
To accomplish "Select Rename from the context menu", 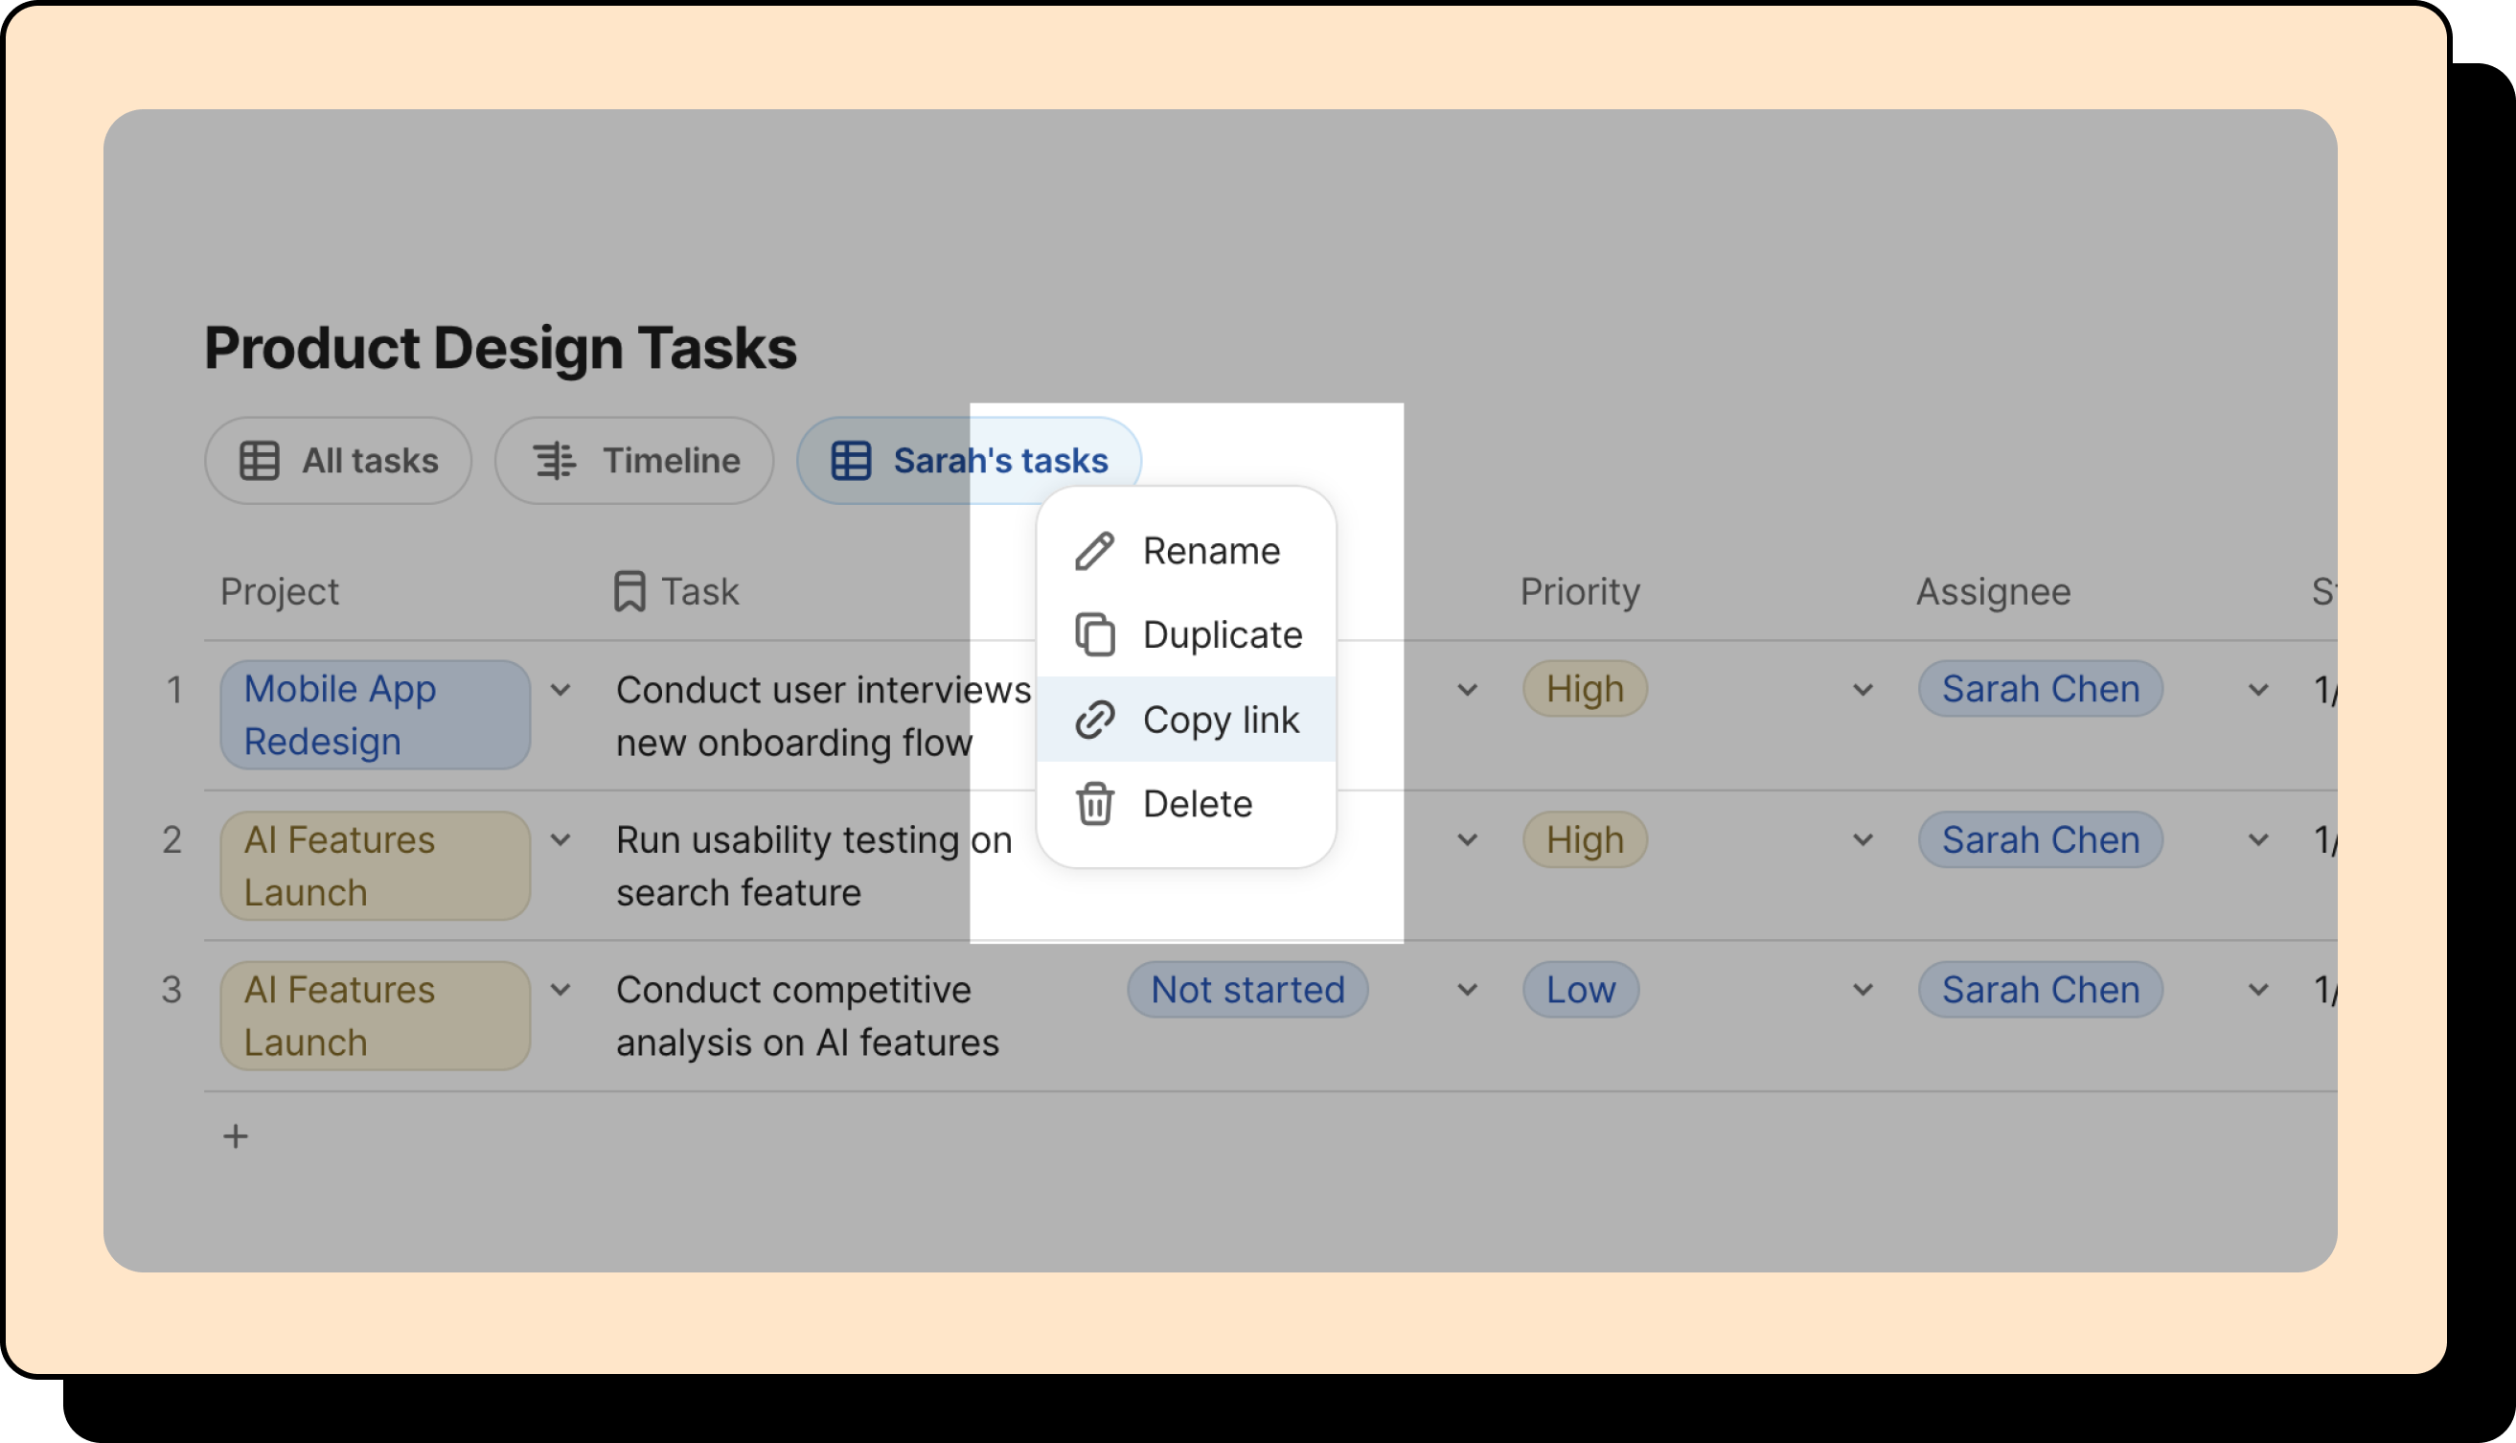I will click(x=1210, y=551).
